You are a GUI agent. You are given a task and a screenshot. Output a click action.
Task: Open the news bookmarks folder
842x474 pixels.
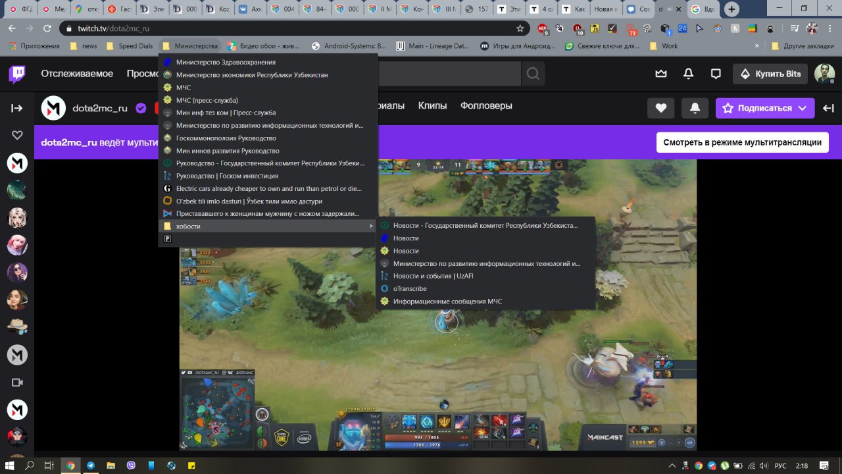click(83, 46)
